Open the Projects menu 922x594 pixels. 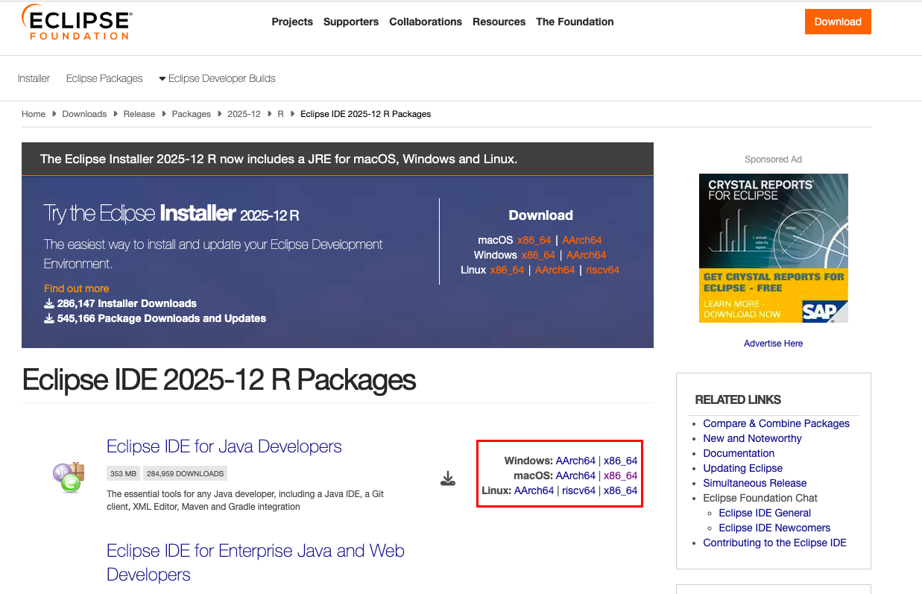tap(292, 22)
